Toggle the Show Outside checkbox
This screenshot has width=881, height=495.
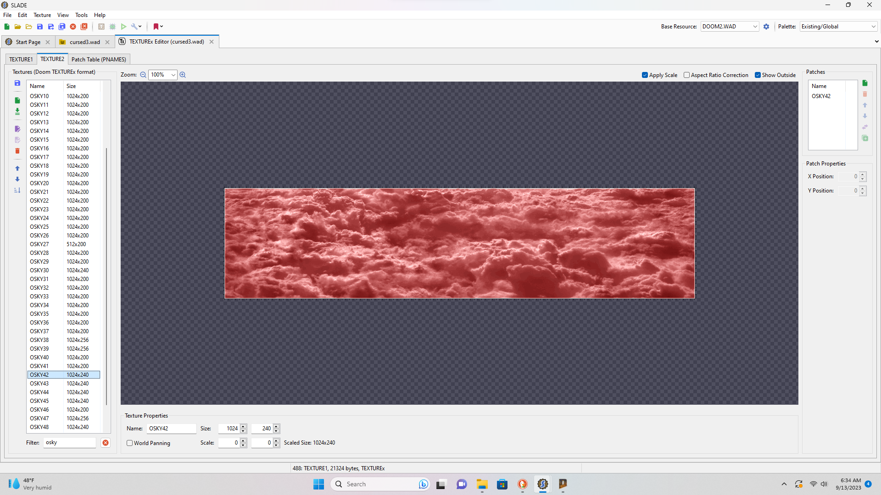point(775,75)
